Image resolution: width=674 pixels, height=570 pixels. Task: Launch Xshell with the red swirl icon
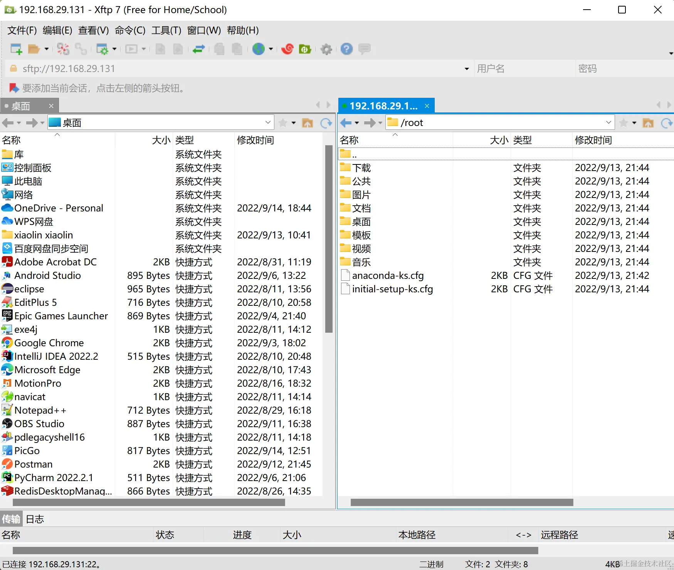(x=287, y=49)
